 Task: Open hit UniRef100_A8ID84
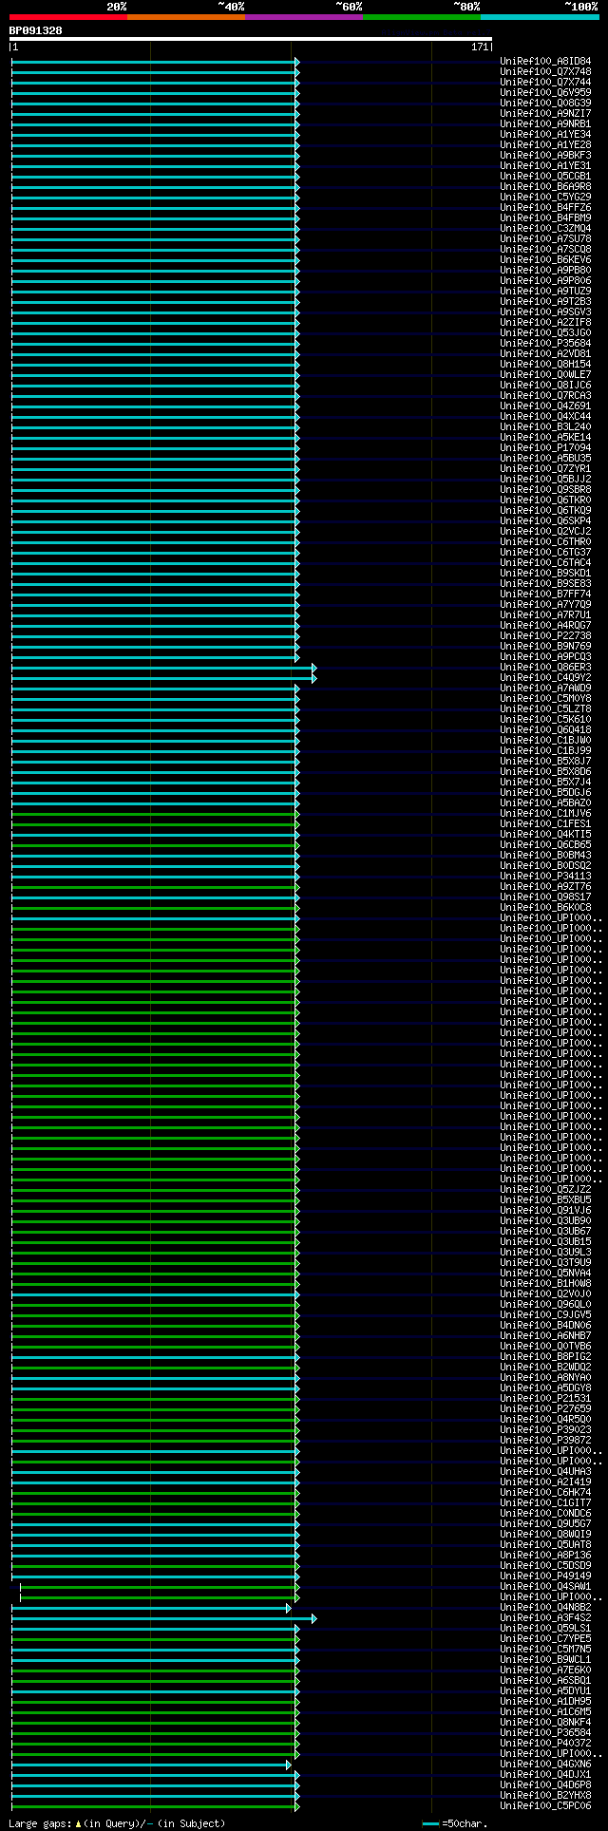[x=545, y=61]
